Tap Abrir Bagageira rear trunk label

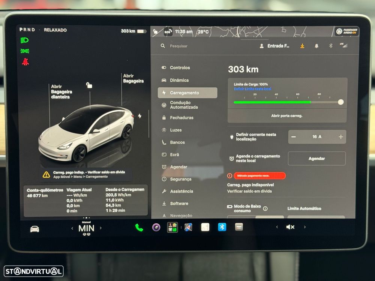(x=133, y=78)
